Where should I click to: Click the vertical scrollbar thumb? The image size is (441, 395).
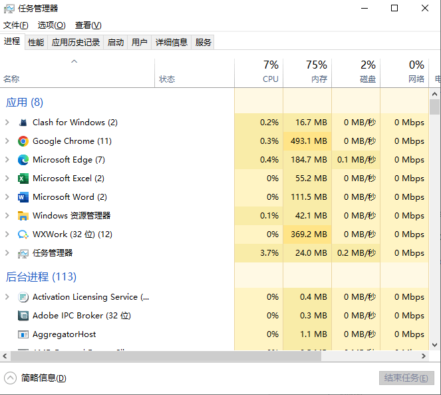434,107
